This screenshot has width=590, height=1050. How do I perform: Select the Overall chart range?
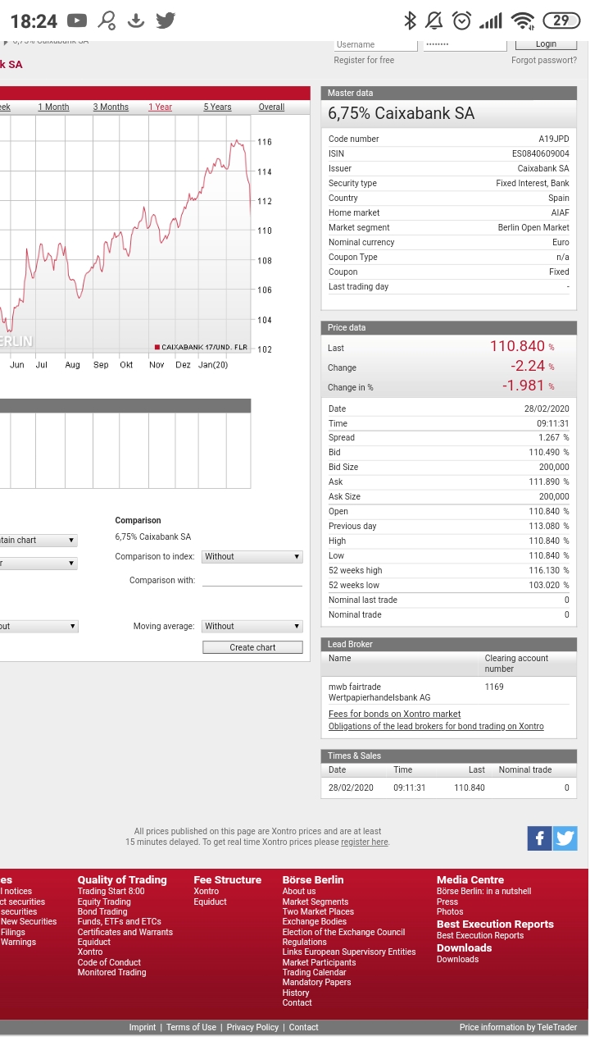[x=271, y=107]
